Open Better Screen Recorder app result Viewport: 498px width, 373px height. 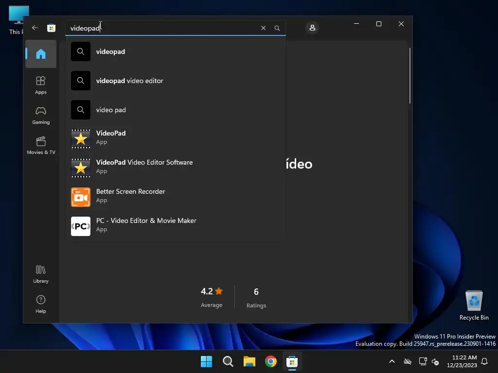pyautogui.click(x=175, y=197)
